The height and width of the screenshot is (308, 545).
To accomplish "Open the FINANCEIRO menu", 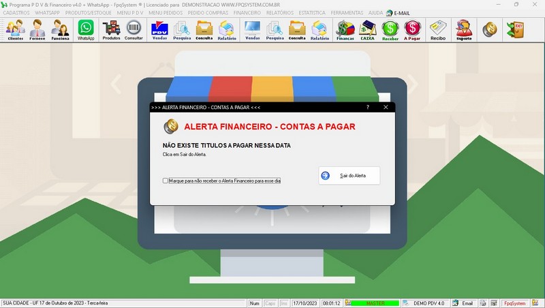I will (x=247, y=13).
